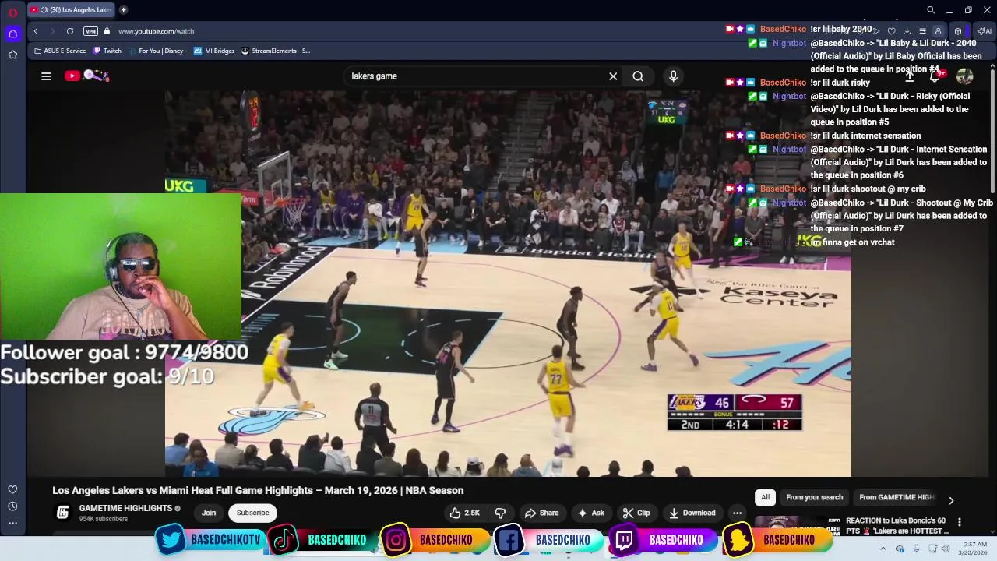Open the Opera AI assistant button
Viewport: 997px width, 561px height.
[x=985, y=31]
